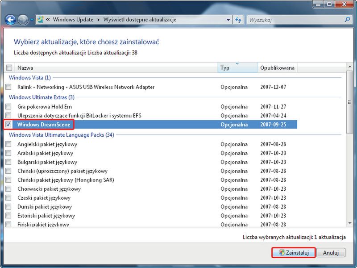Check the Chiński (uproszczony) pakiet językowy box
The image size is (357, 268).
click(x=8, y=171)
